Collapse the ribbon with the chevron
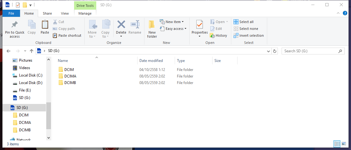The height and width of the screenshot is (150, 351). 338,13
